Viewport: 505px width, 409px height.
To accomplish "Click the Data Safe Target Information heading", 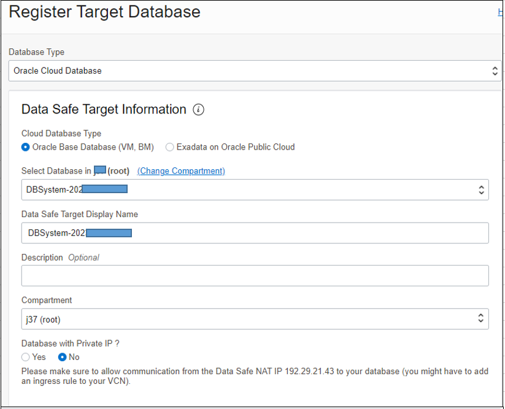I will pos(104,109).
